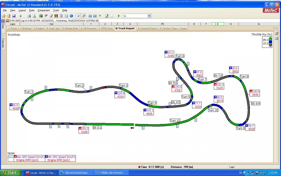Click the green down-arrow download icon
Screen dimensions: 281x176
pos(20,16)
